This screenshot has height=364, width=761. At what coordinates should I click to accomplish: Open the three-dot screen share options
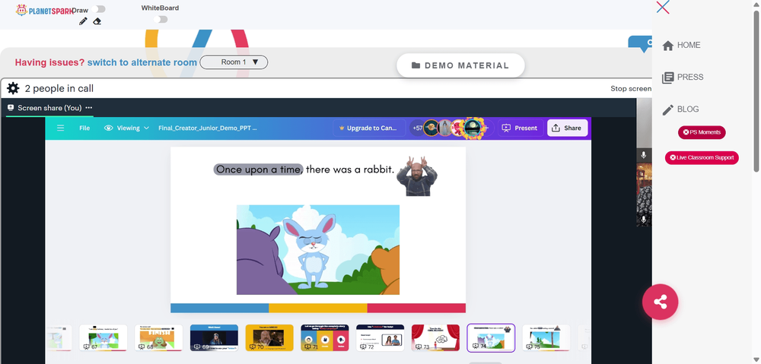[89, 108]
